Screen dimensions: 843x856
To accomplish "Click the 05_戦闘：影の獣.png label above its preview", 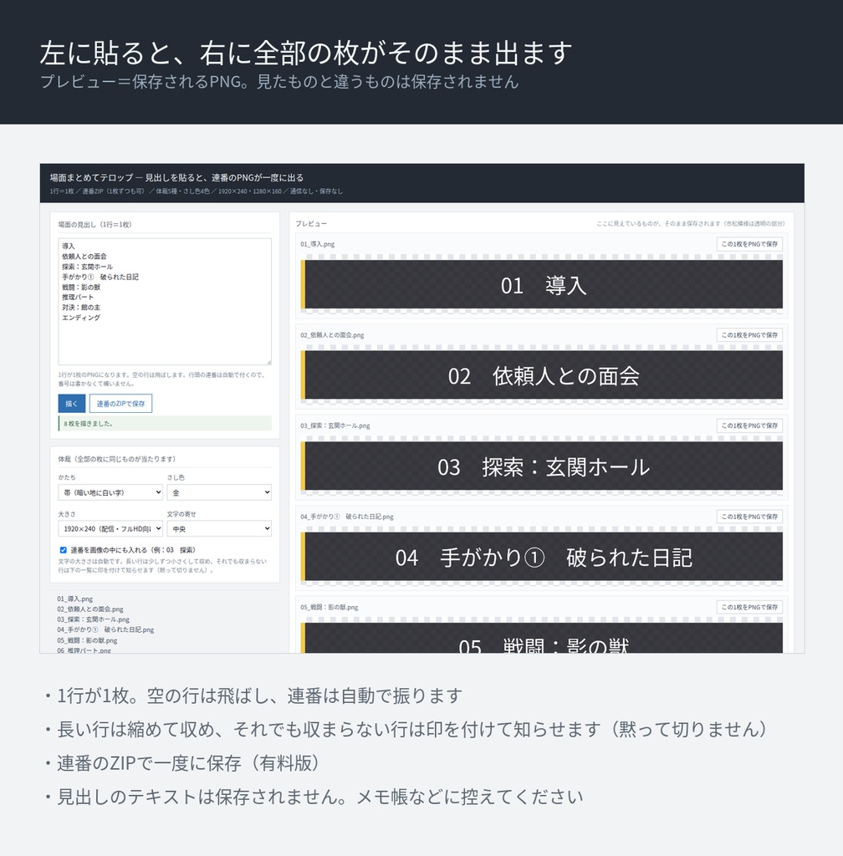I will (x=330, y=607).
